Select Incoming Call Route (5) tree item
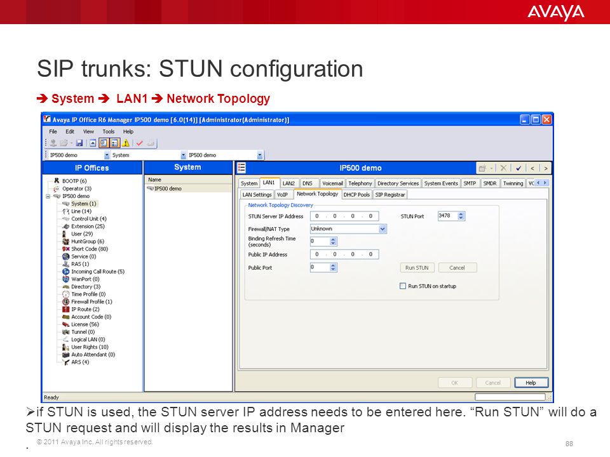 [x=98, y=272]
